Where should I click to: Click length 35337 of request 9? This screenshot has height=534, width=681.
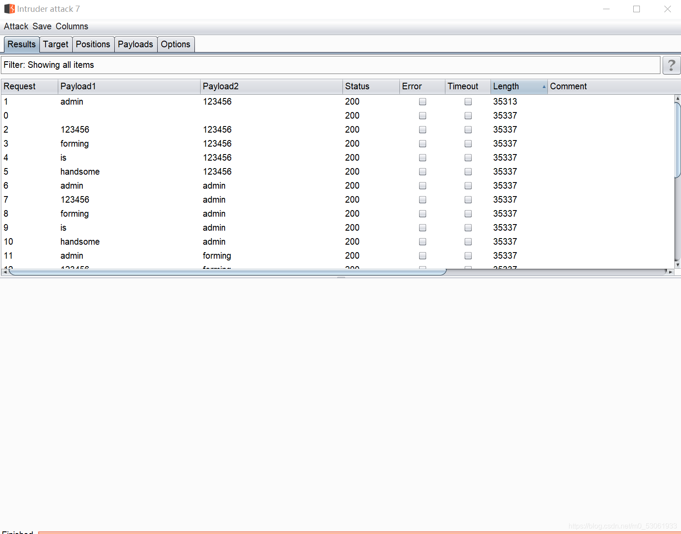pos(505,228)
